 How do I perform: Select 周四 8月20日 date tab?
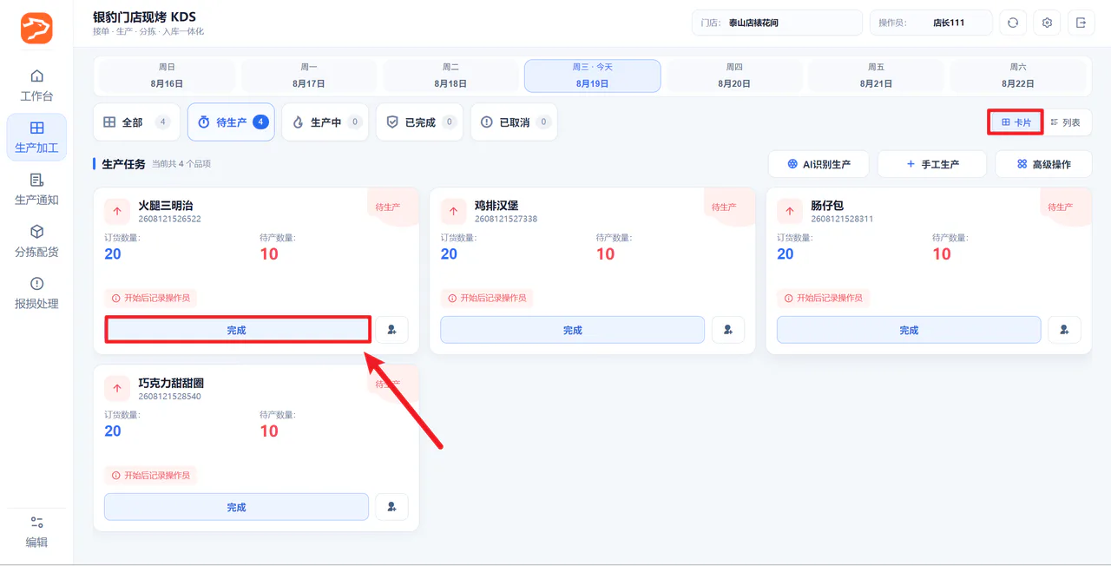[734, 76]
